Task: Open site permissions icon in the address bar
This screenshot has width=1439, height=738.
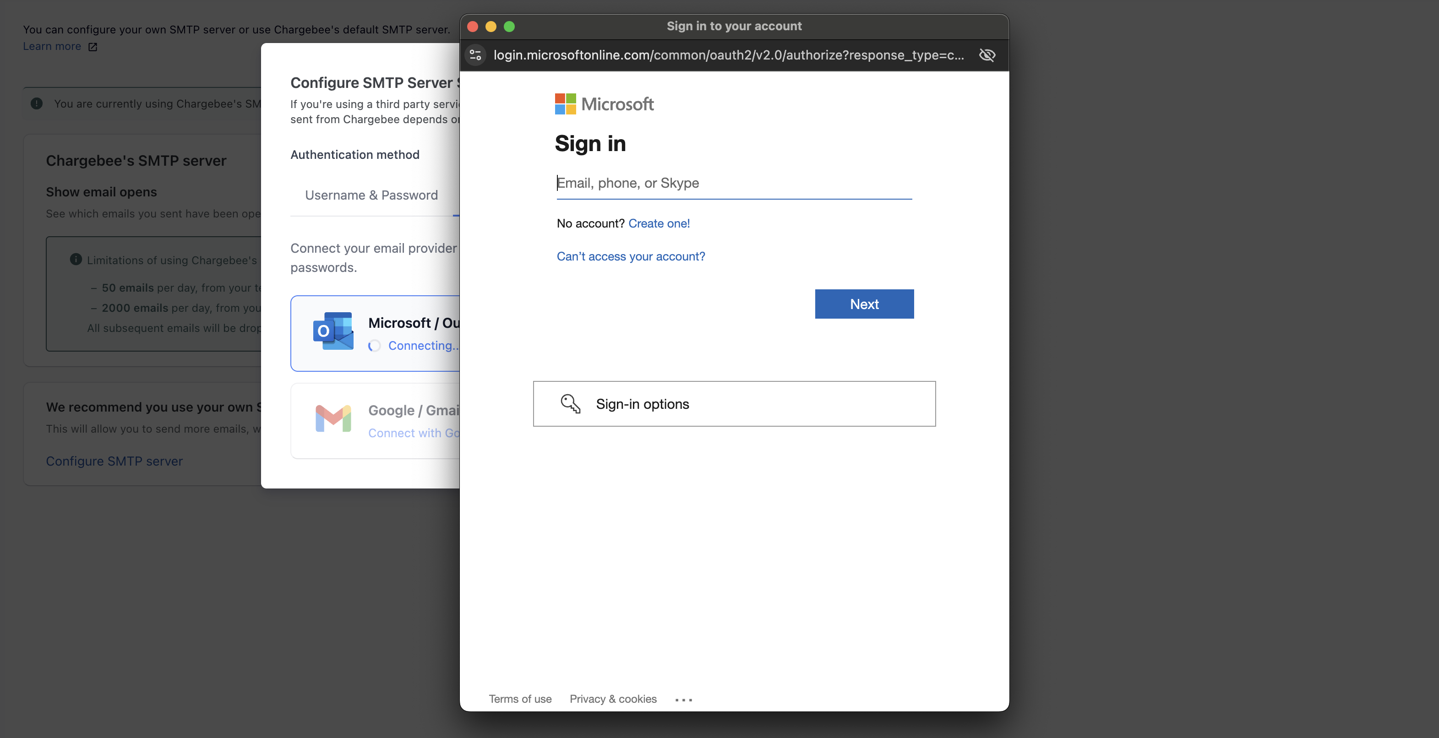Action: point(475,54)
